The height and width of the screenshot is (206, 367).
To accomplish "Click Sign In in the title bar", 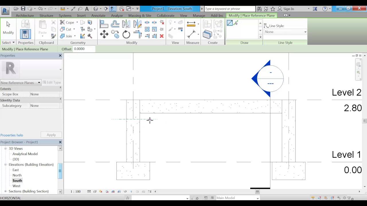I will 288,9.
